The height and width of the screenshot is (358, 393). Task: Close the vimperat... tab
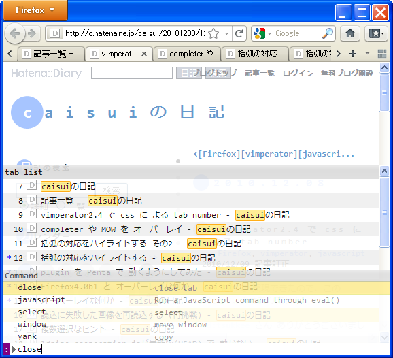pyautogui.click(x=144, y=54)
